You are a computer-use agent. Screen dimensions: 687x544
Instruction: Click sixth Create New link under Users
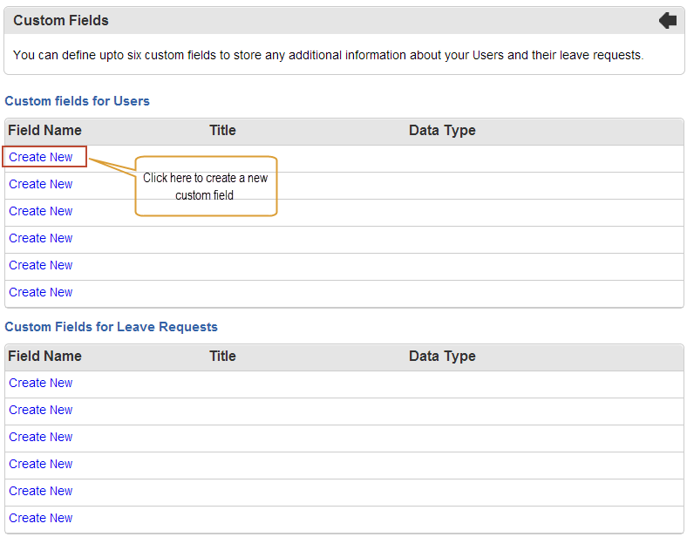click(x=41, y=292)
